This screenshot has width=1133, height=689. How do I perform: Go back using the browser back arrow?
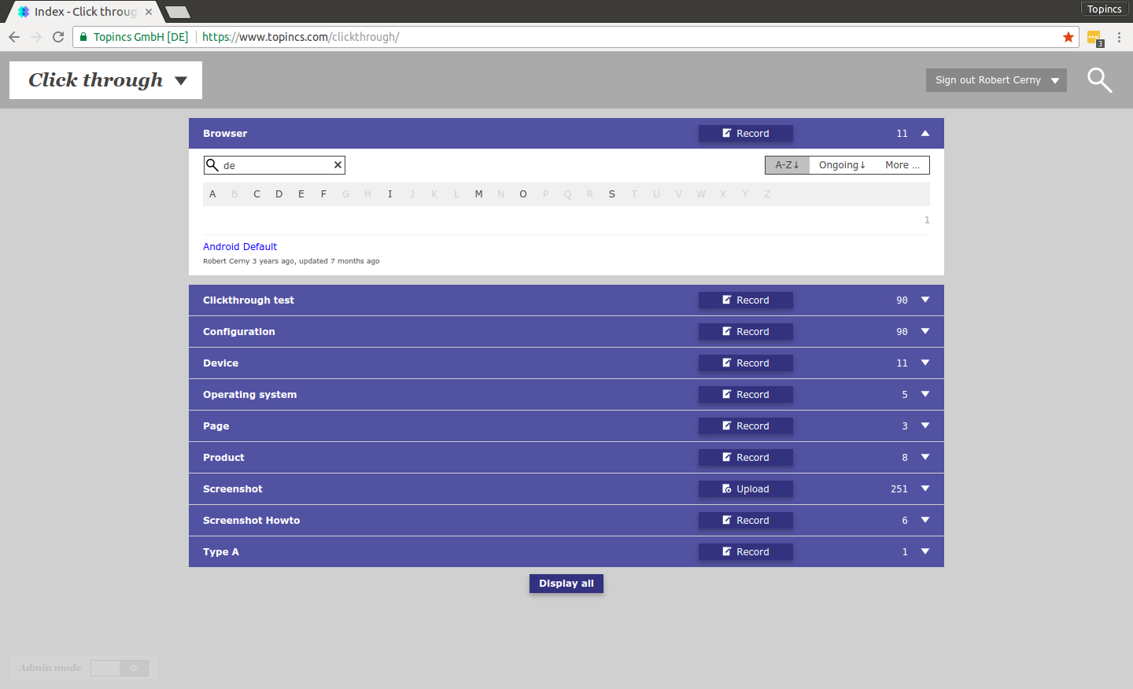pyautogui.click(x=14, y=37)
